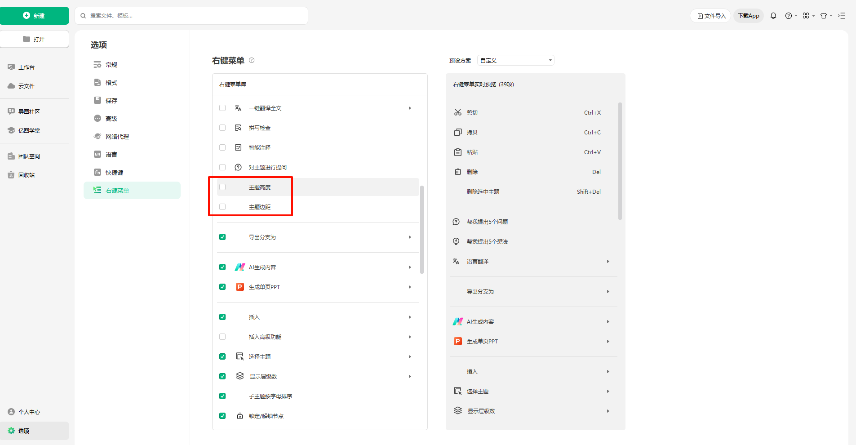Click the 快捷键 Fn icon in options list

pos(98,172)
